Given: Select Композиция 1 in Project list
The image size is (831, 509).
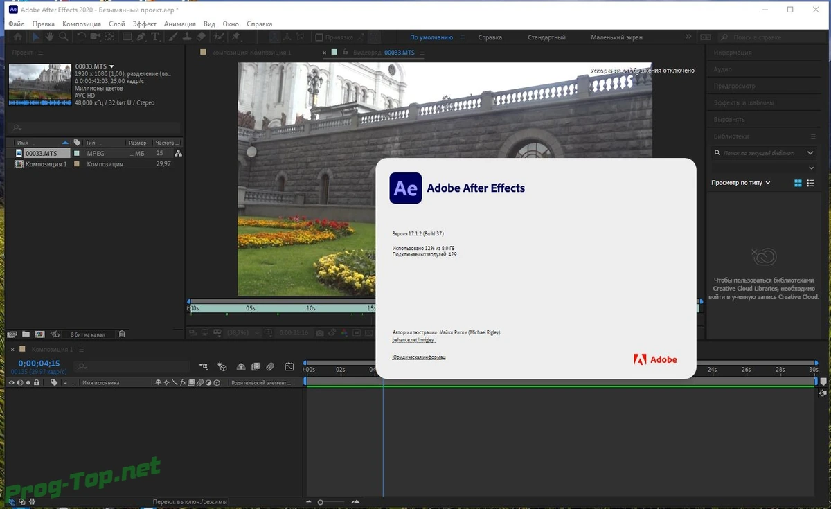Looking at the screenshot, I should click(46, 164).
